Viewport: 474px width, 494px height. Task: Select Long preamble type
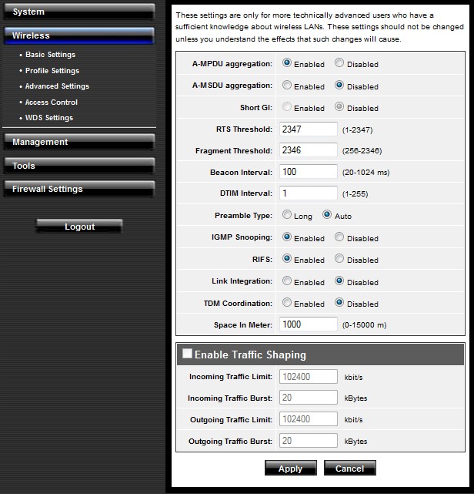(287, 216)
